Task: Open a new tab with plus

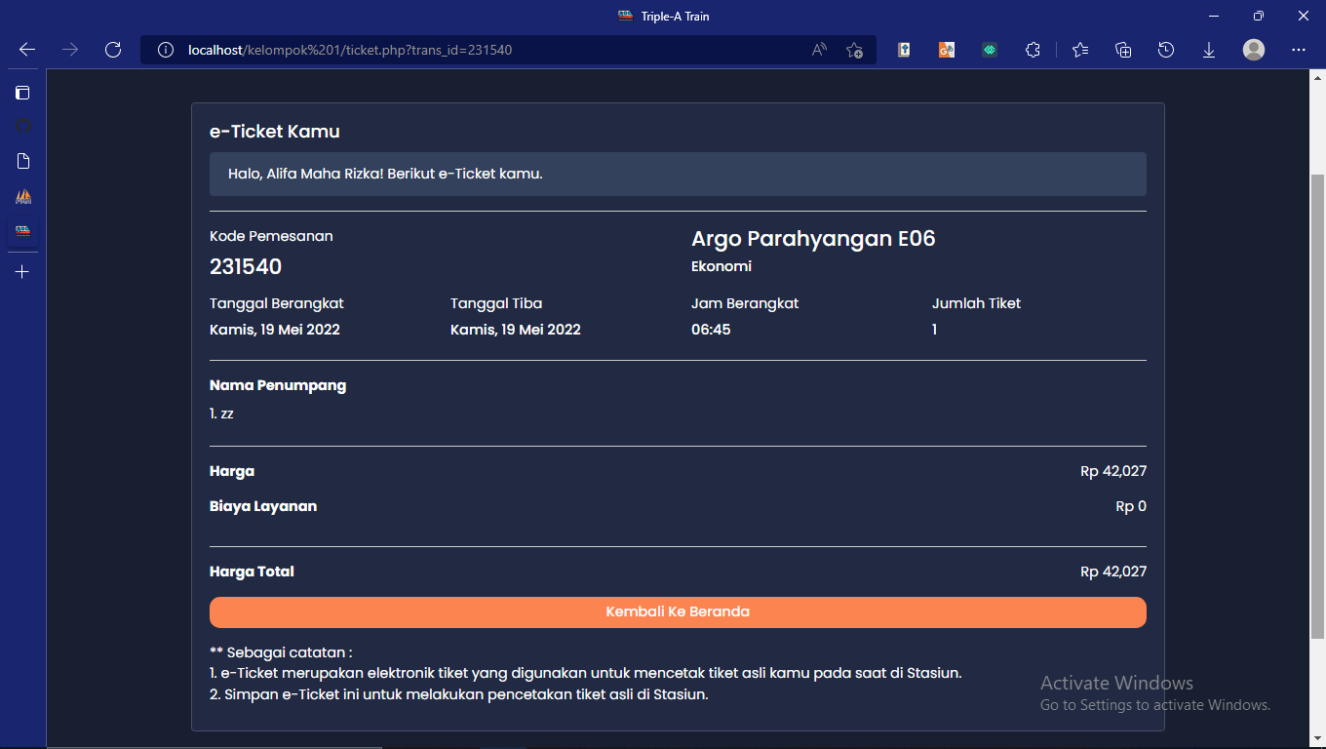Action: click(x=21, y=272)
